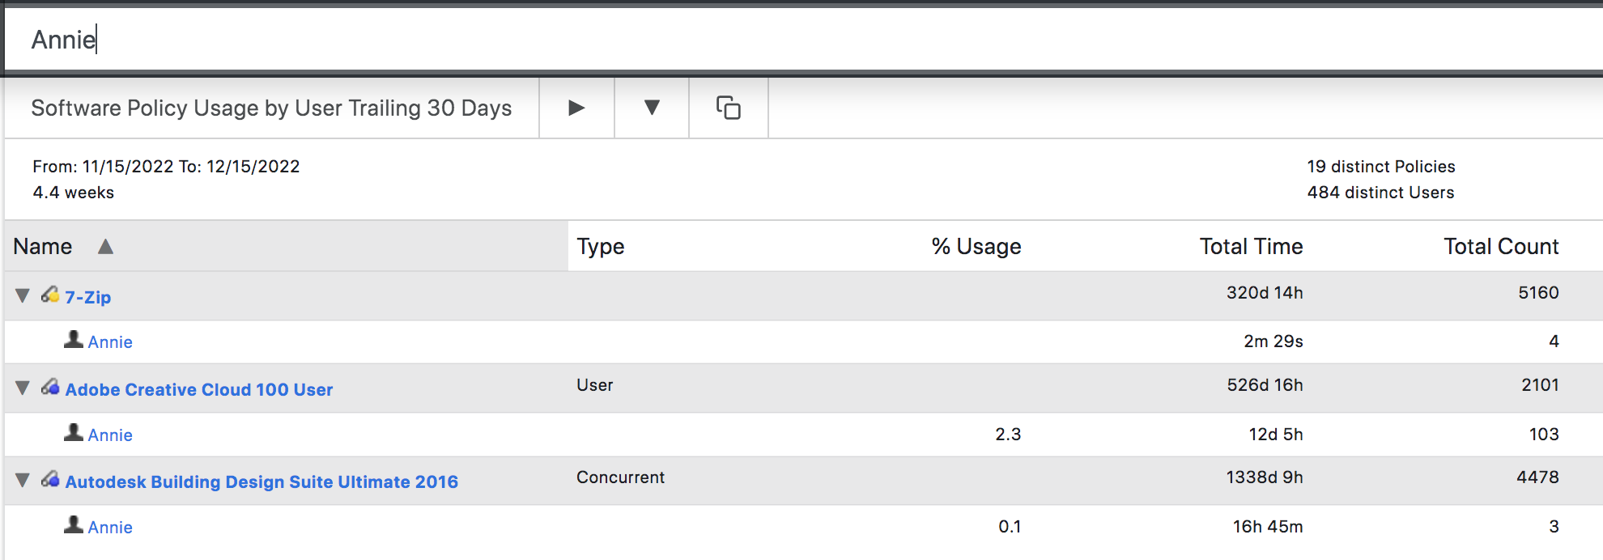Click the 2101 total count value
Viewport: 1603px width, 560px height.
pyautogui.click(x=1540, y=384)
